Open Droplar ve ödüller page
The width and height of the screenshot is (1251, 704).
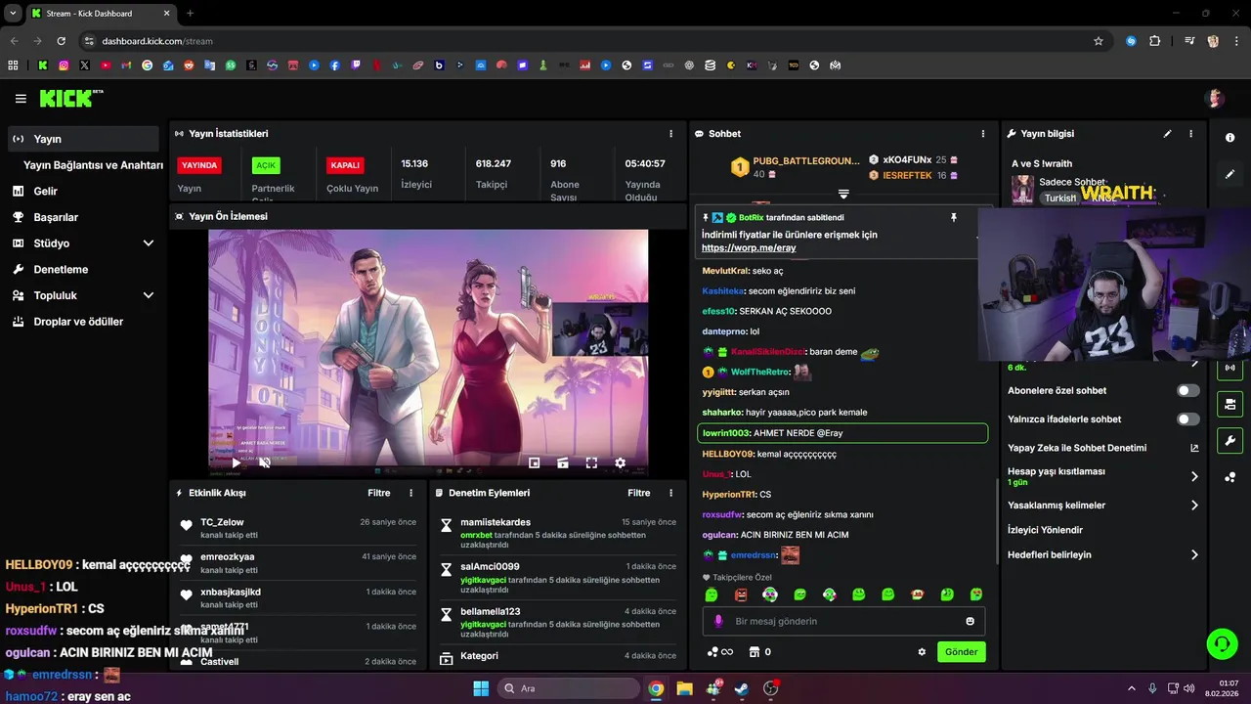point(82,321)
